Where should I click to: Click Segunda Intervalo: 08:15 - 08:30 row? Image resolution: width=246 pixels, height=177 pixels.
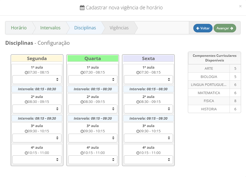pos(37,89)
